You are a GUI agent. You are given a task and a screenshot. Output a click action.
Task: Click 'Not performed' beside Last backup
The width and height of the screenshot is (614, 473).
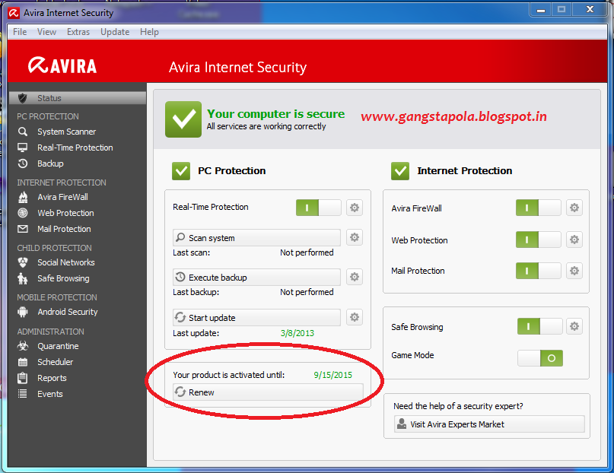(307, 292)
